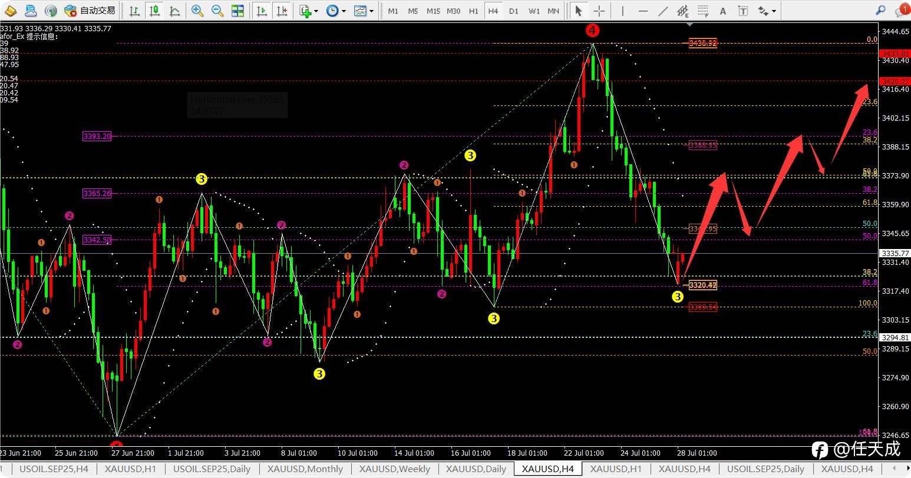Select the W1 timeframe
Viewport: 911px width, 478px height.
tap(534, 11)
